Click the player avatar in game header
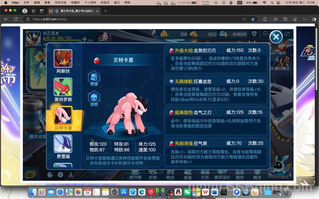319x199 pixels. click(x=33, y=39)
